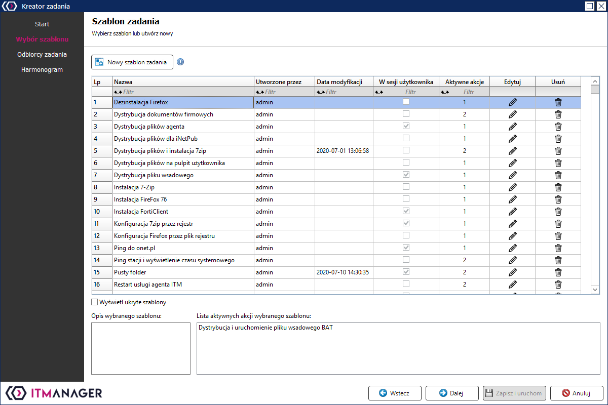
Task: Sort by Nazwa column header
Action: coord(183,82)
